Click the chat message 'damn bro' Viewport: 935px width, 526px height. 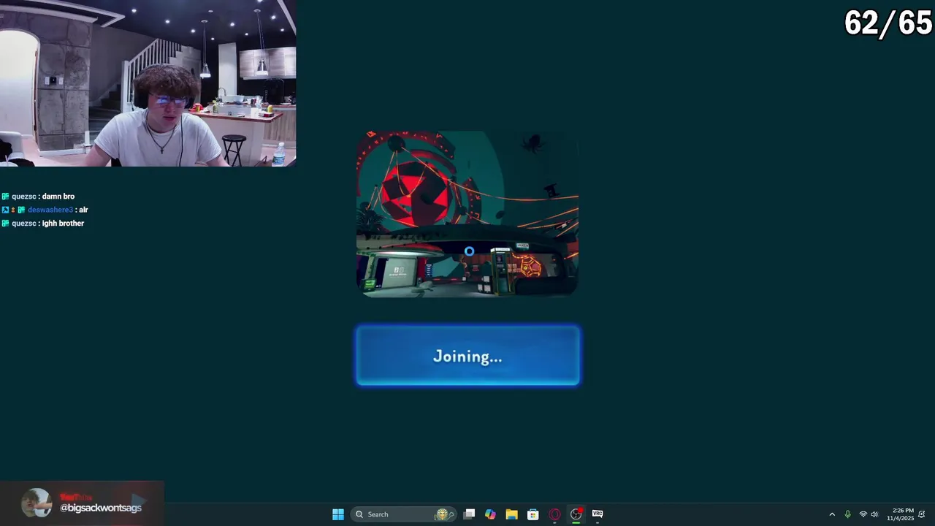click(58, 197)
